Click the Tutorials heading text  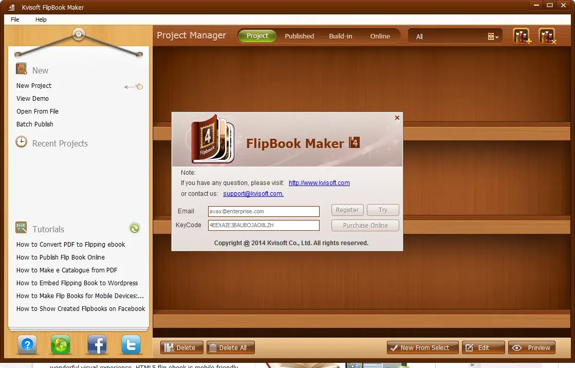click(48, 229)
